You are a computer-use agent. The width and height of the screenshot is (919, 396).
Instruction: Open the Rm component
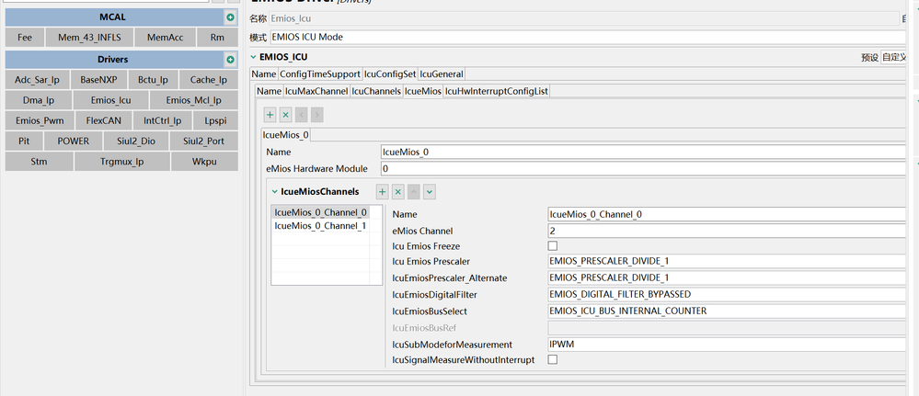coord(217,38)
